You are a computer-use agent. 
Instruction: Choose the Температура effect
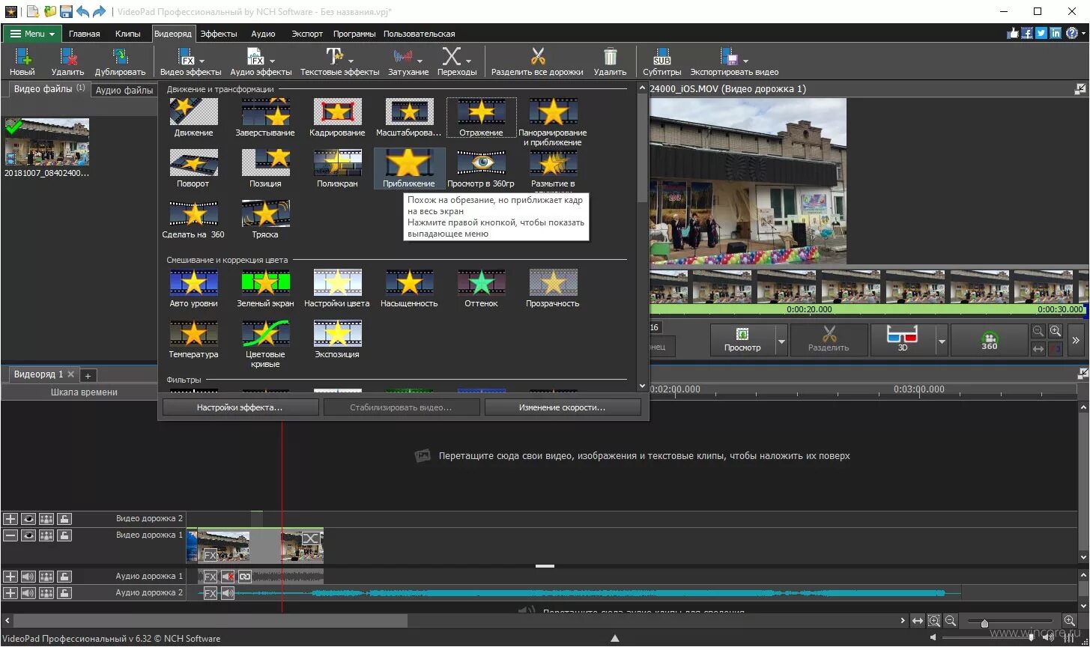pos(193,339)
